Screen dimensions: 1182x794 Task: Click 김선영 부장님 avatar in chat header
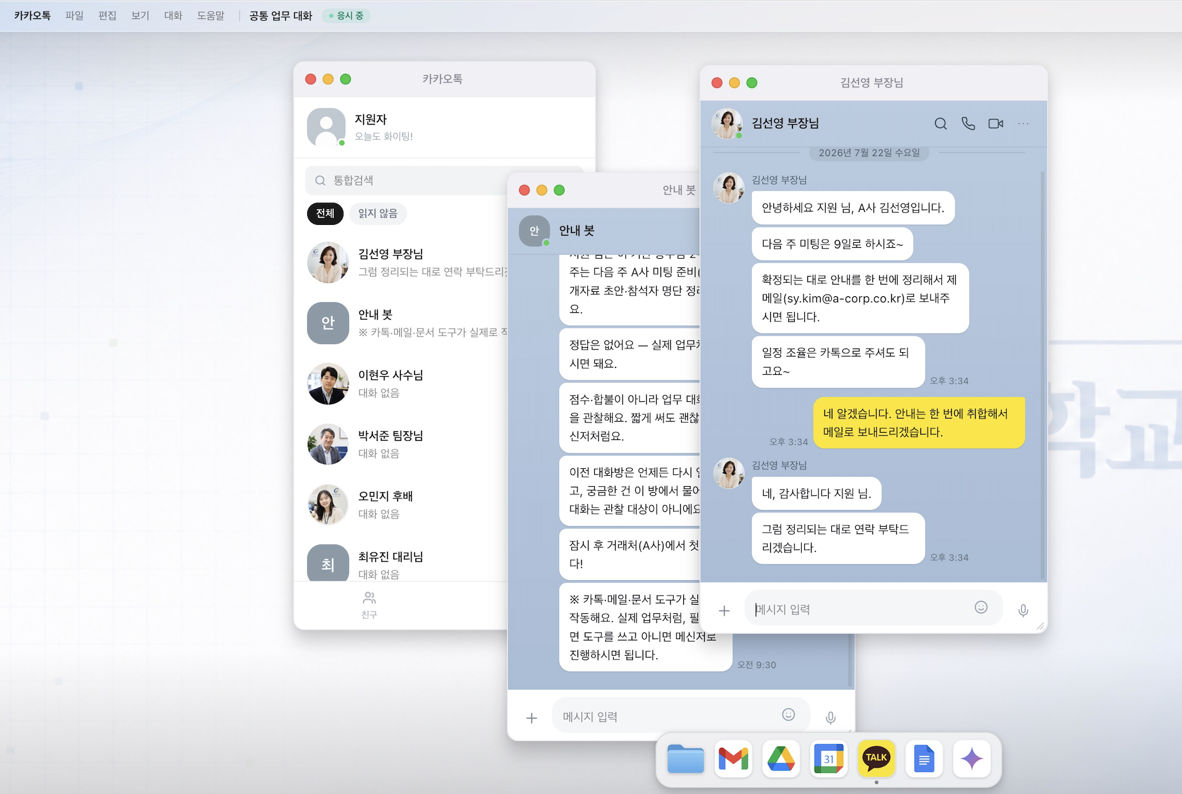tap(727, 124)
